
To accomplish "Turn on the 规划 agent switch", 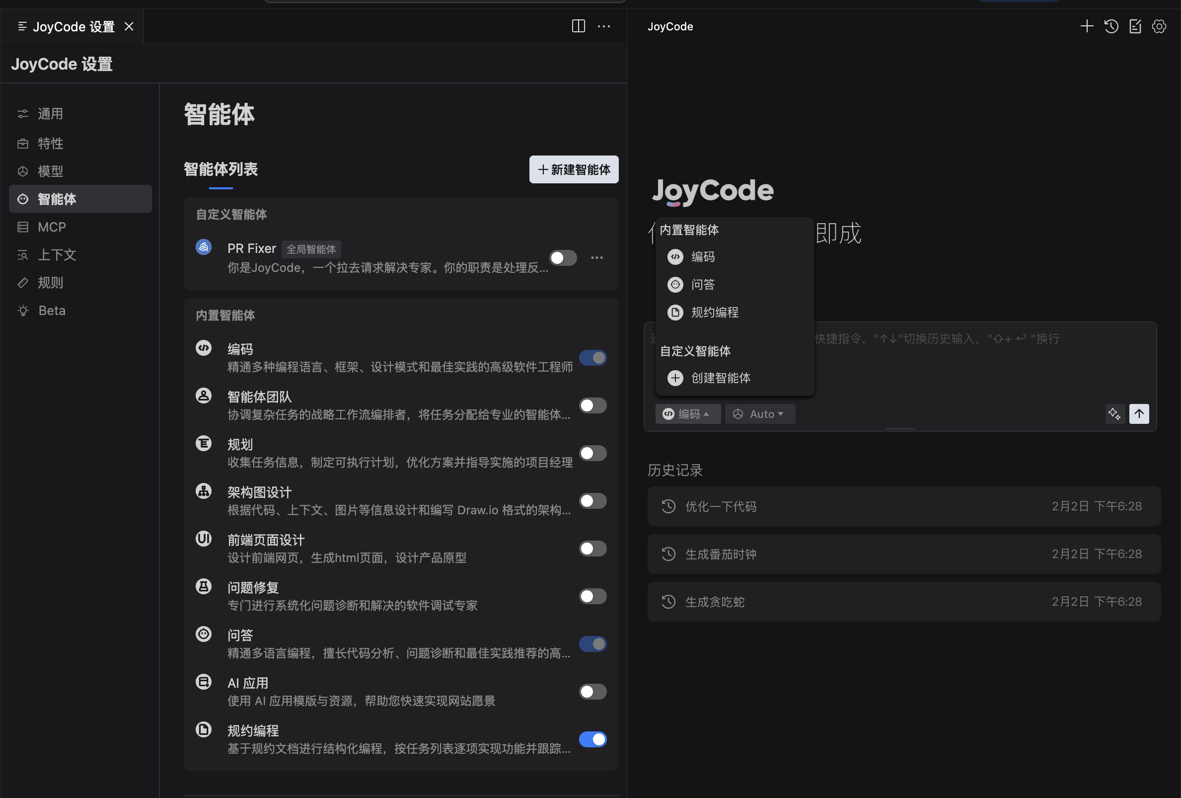I will pyautogui.click(x=592, y=453).
